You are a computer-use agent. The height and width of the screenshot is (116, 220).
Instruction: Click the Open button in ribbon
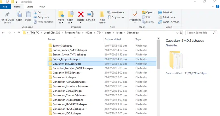[148, 13]
